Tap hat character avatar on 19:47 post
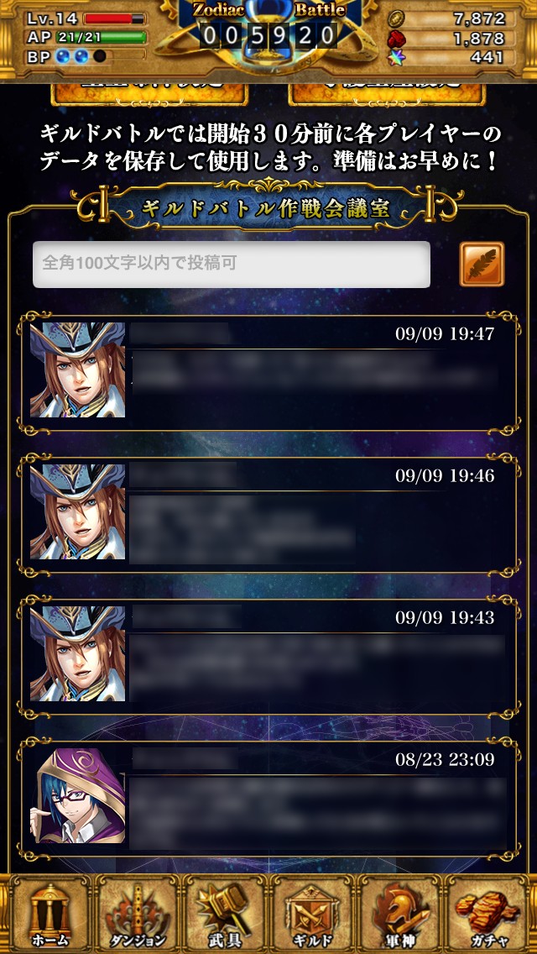 coord(78,370)
